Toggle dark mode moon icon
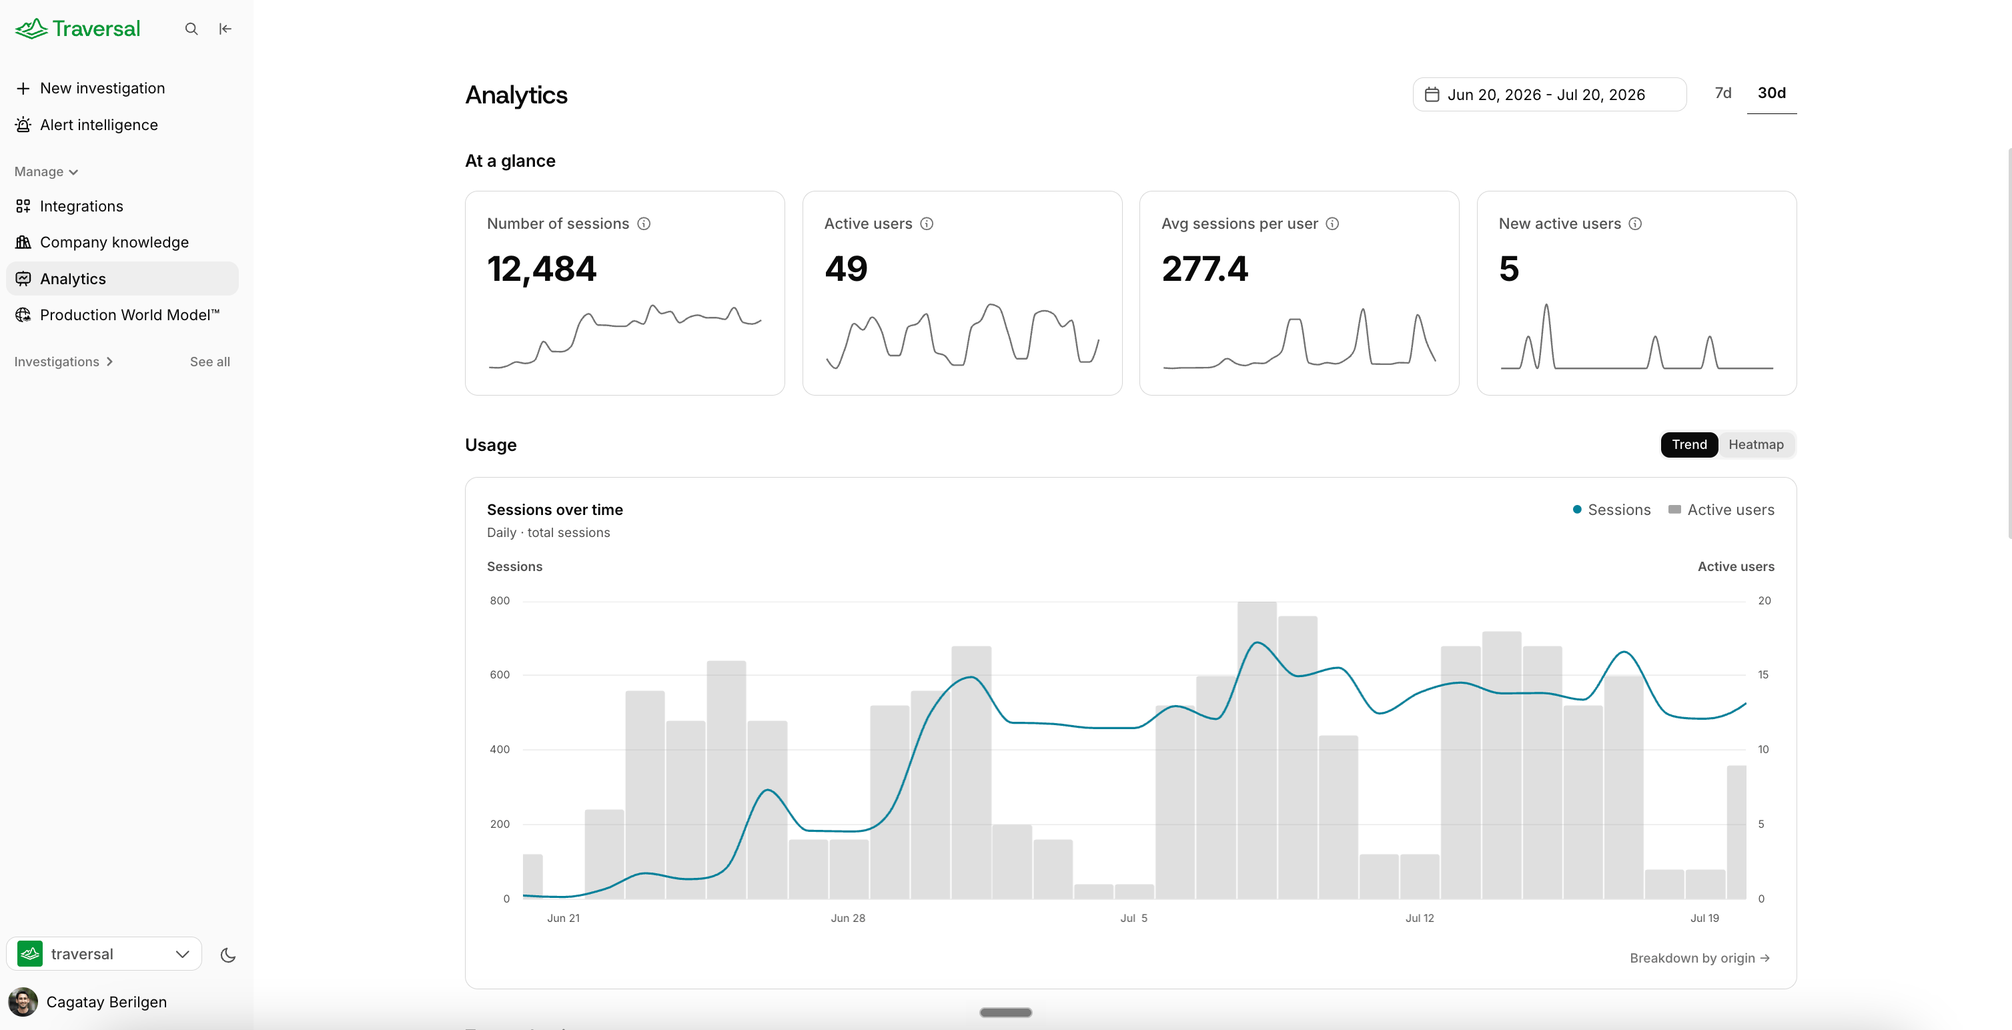The image size is (2012, 1030). [x=228, y=954]
